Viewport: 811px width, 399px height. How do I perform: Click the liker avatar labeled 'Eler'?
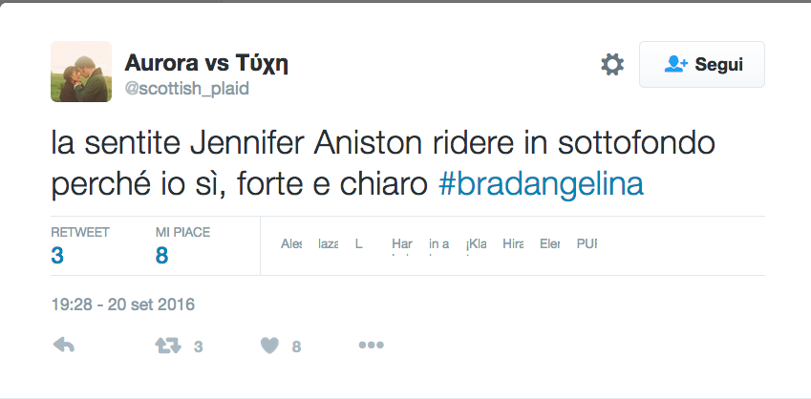pos(550,244)
